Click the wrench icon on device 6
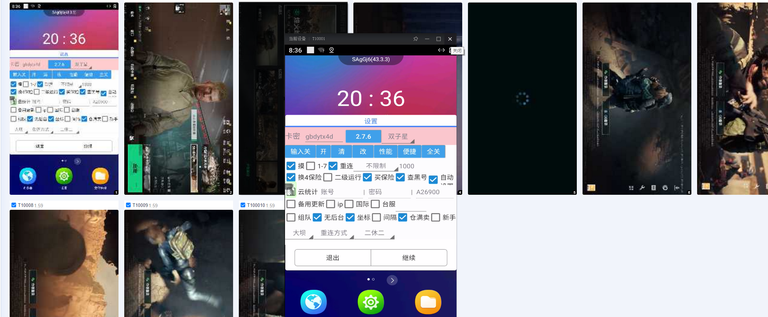 coord(642,188)
